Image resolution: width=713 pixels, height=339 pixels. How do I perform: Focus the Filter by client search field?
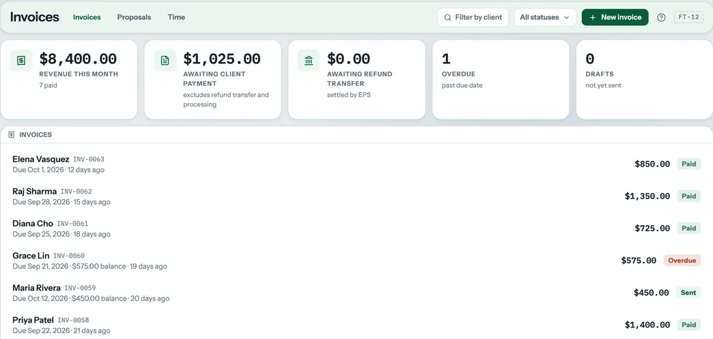tap(473, 17)
